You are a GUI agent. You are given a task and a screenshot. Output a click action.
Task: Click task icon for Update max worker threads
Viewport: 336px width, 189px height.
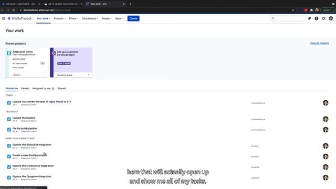pos(9,103)
